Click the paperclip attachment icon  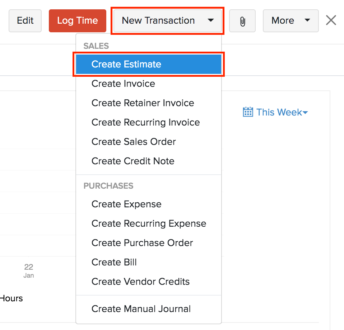pos(242,21)
